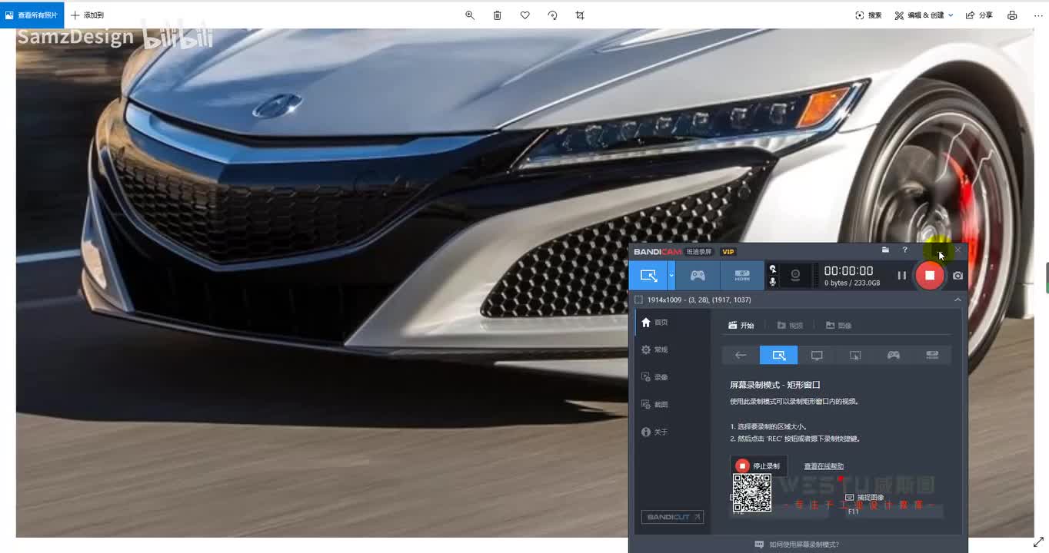Click the 捕捉图像 capture image button
The width and height of the screenshot is (1049, 553).
click(864, 497)
